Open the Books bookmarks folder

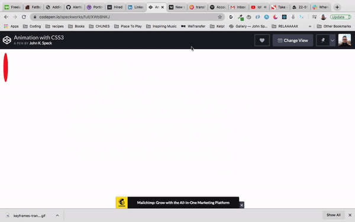(x=76, y=26)
